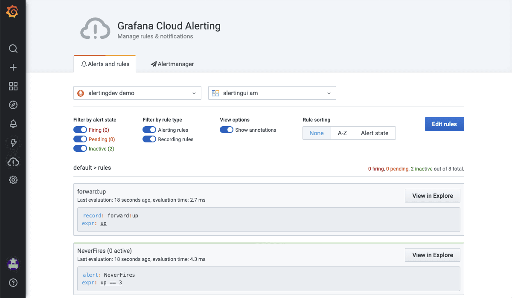Open the Configuration gear icon

pyautogui.click(x=13, y=180)
